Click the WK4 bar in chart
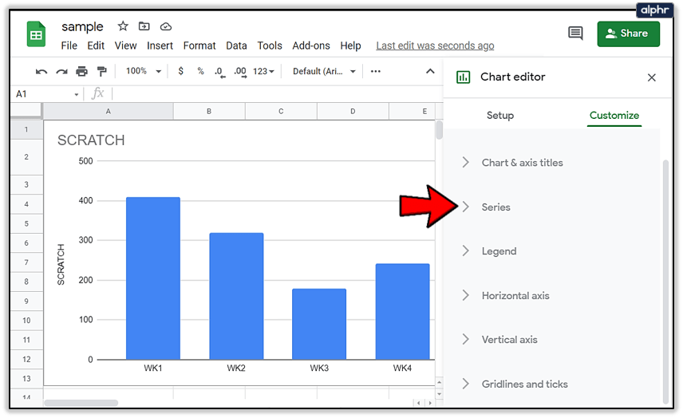683x418 pixels. (402, 311)
